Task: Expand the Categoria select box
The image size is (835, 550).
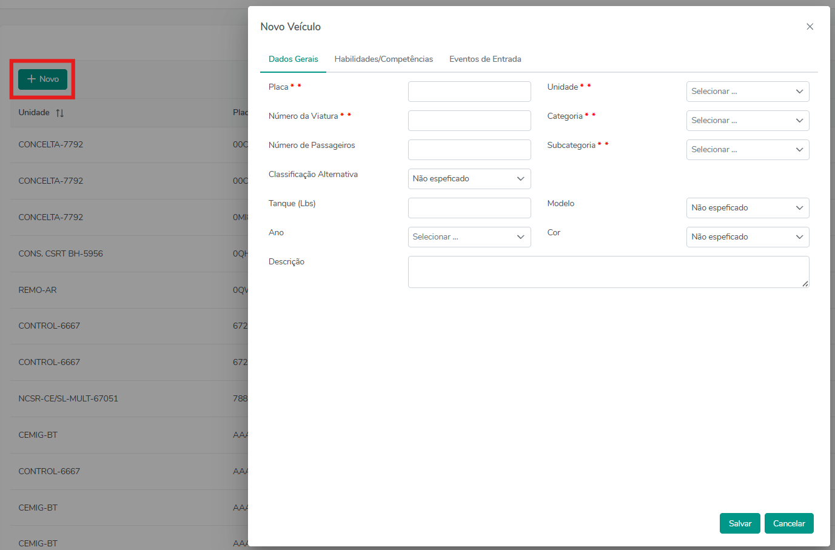Action: point(747,121)
